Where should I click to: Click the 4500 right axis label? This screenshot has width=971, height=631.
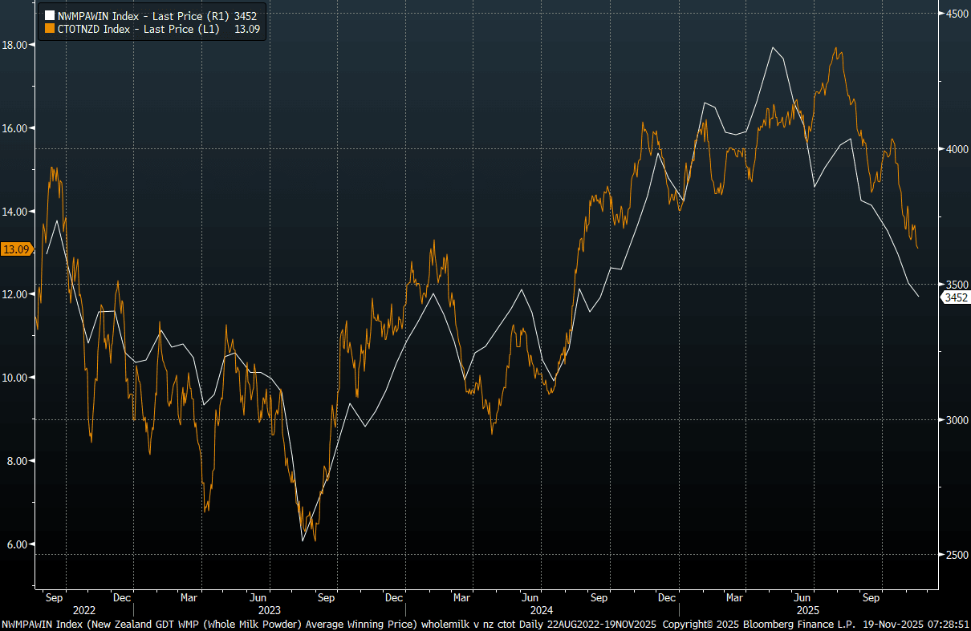click(x=957, y=14)
